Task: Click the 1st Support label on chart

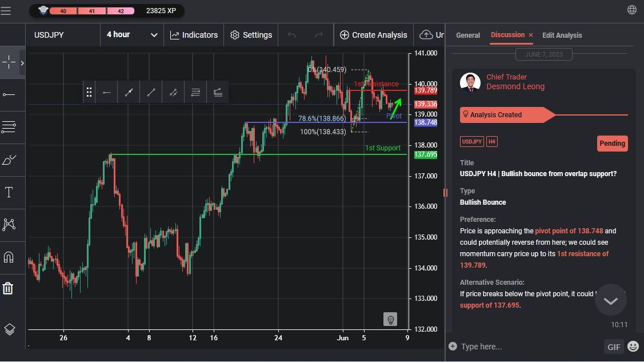Action: [x=383, y=148]
